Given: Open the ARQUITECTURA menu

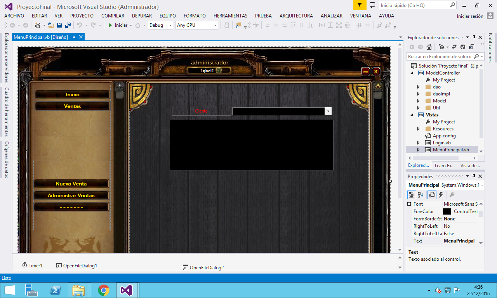Looking at the screenshot, I should click(x=296, y=16).
